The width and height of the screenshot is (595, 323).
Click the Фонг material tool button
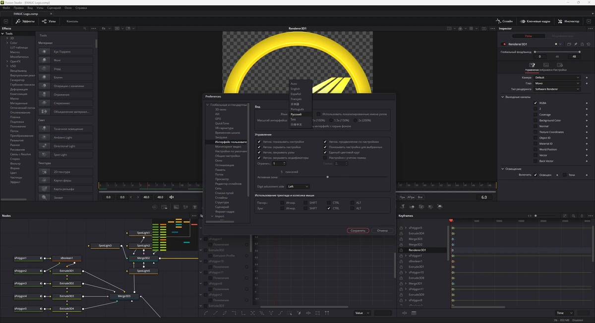[65, 60]
